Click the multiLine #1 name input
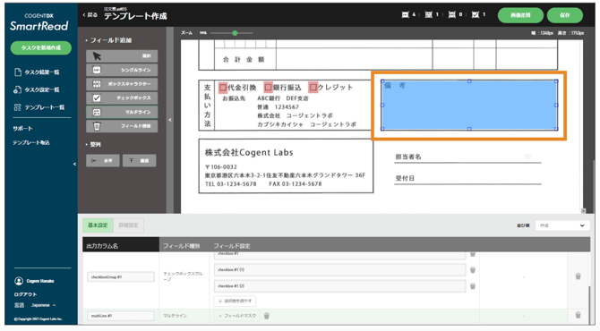This screenshot has width=600, height=331. [x=121, y=316]
